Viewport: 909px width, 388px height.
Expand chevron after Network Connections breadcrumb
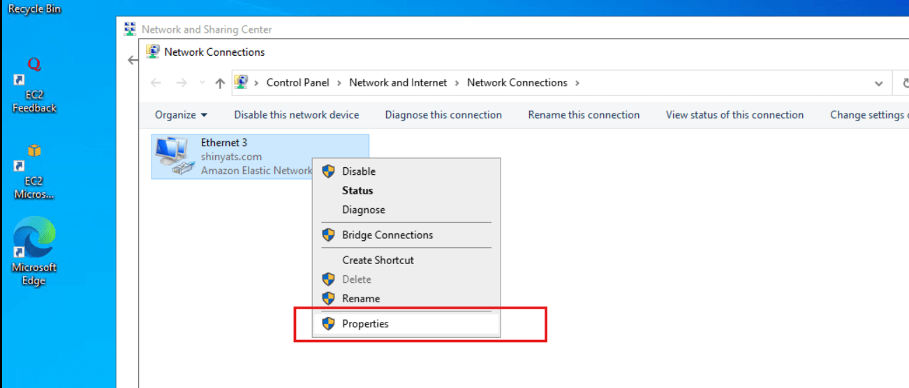[577, 83]
